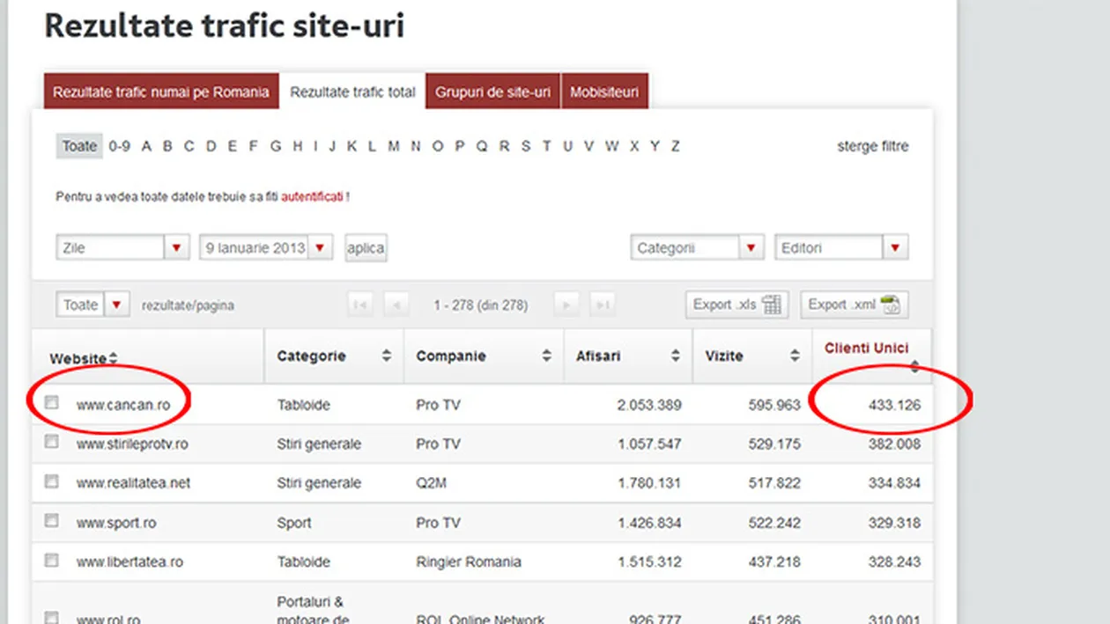Jump to first page with pagination icon

coord(359,304)
